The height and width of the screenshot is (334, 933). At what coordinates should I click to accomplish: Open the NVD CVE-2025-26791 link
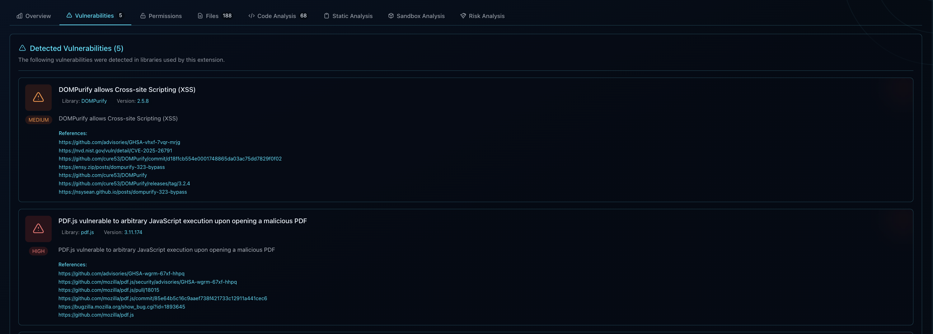[115, 151]
